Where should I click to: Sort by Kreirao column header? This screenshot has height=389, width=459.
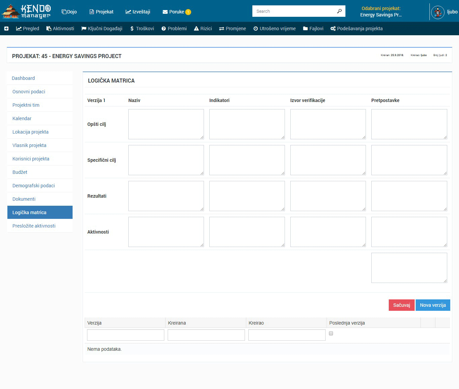tap(286, 323)
